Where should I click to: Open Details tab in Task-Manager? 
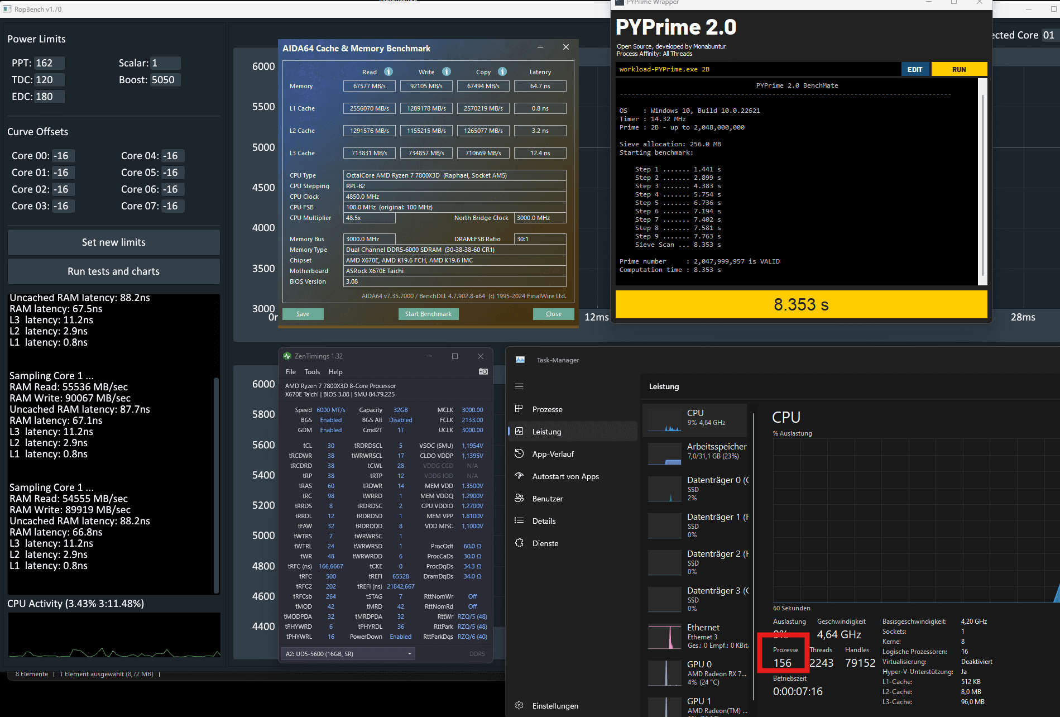[x=573, y=521]
